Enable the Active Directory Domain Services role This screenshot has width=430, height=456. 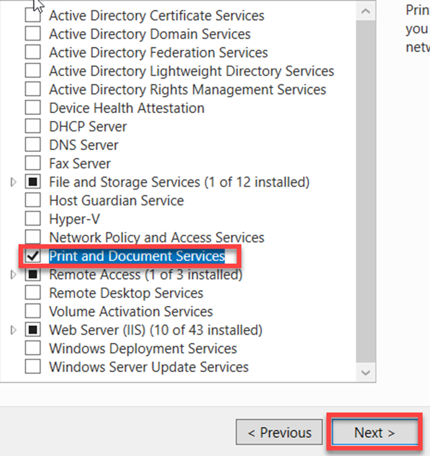coord(33,34)
